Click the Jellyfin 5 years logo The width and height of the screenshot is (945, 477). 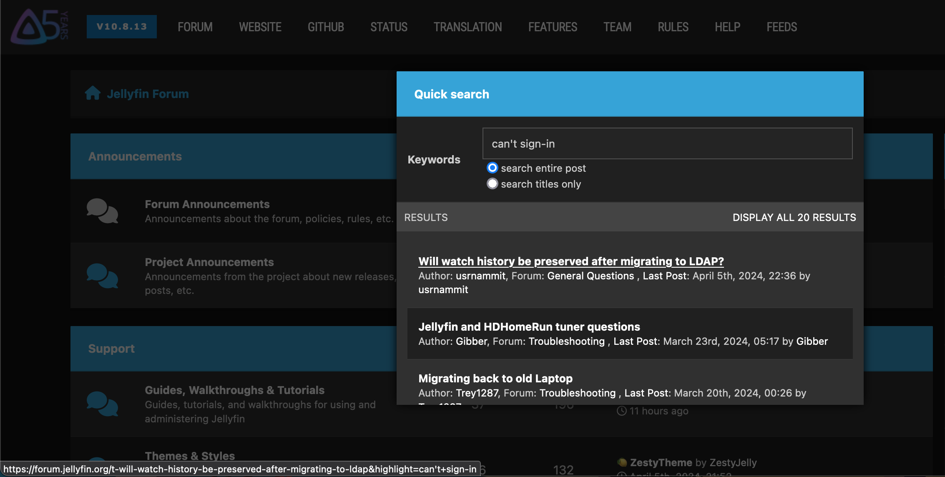point(39,26)
